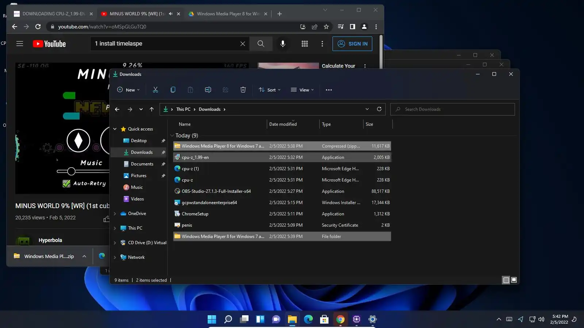The image size is (584, 328).
Task: Expand the Network tree node
Action: pyautogui.click(x=115, y=257)
